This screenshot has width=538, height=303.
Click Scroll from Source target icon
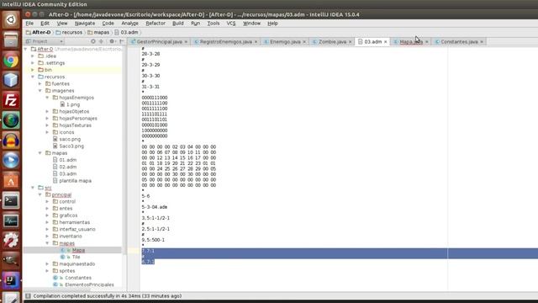(x=93, y=41)
